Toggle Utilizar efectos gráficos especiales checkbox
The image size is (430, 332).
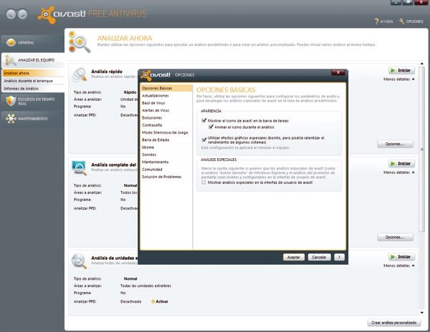204,140
